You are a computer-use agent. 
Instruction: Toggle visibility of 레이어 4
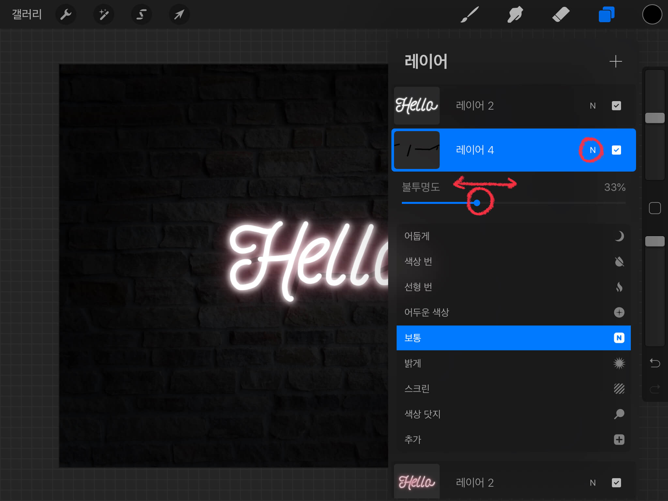pyautogui.click(x=616, y=150)
